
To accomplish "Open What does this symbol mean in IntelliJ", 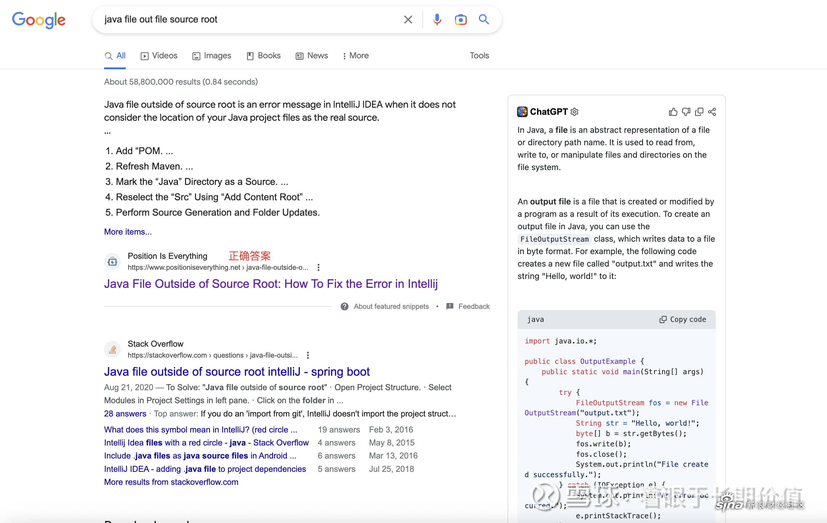I will tap(201, 430).
